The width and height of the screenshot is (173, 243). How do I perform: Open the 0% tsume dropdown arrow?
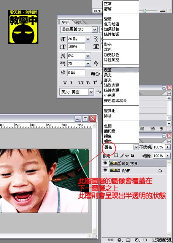(x=88, y=56)
